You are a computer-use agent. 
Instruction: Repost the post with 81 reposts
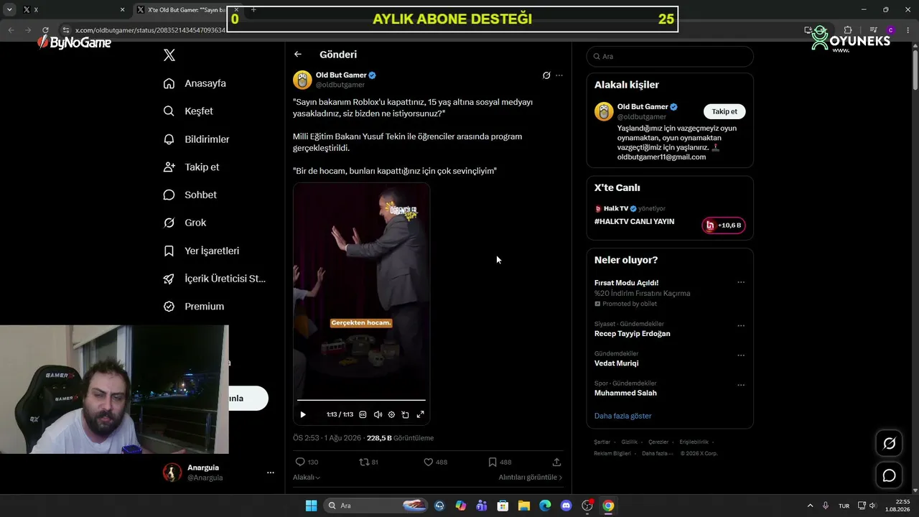click(368, 462)
